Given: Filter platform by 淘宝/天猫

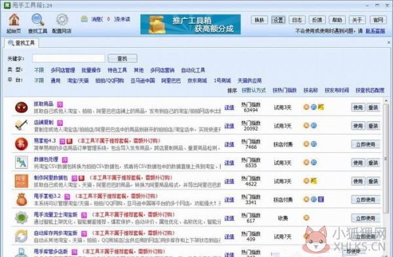Looking at the screenshot, I should pyautogui.click(x=78, y=81).
